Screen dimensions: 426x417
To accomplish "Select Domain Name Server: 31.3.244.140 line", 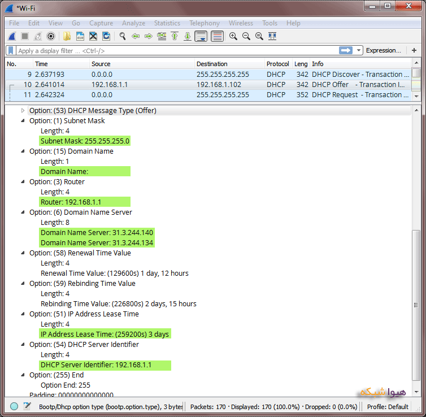I will (97, 233).
